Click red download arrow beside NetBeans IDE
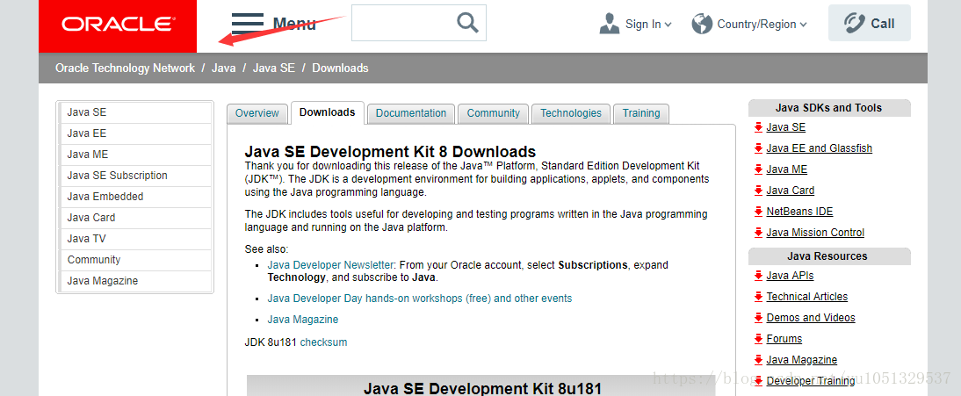Image resolution: width=961 pixels, height=396 pixels. (758, 212)
